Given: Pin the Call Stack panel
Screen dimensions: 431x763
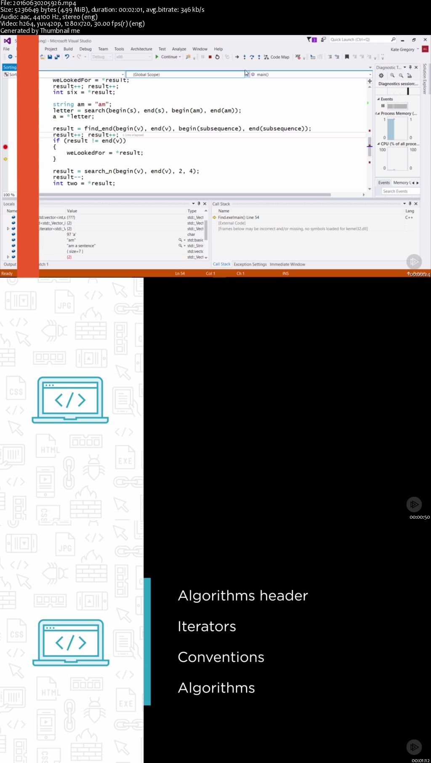Looking at the screenshot, I should [x=410, y=203].
